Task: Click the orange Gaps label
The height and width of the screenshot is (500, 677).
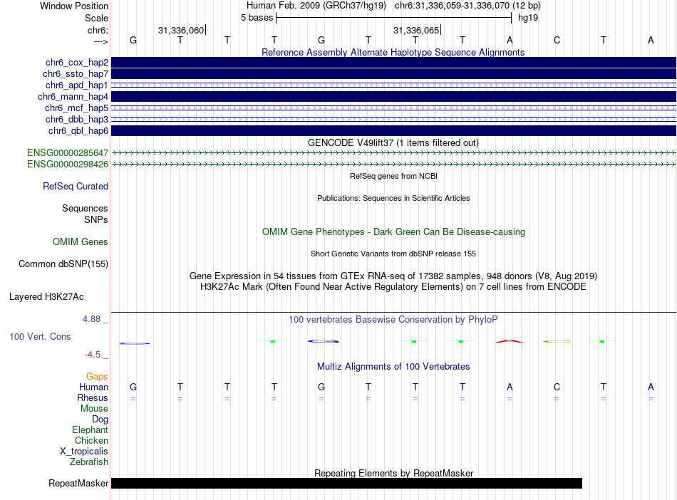Action: (x=97, y=377)
